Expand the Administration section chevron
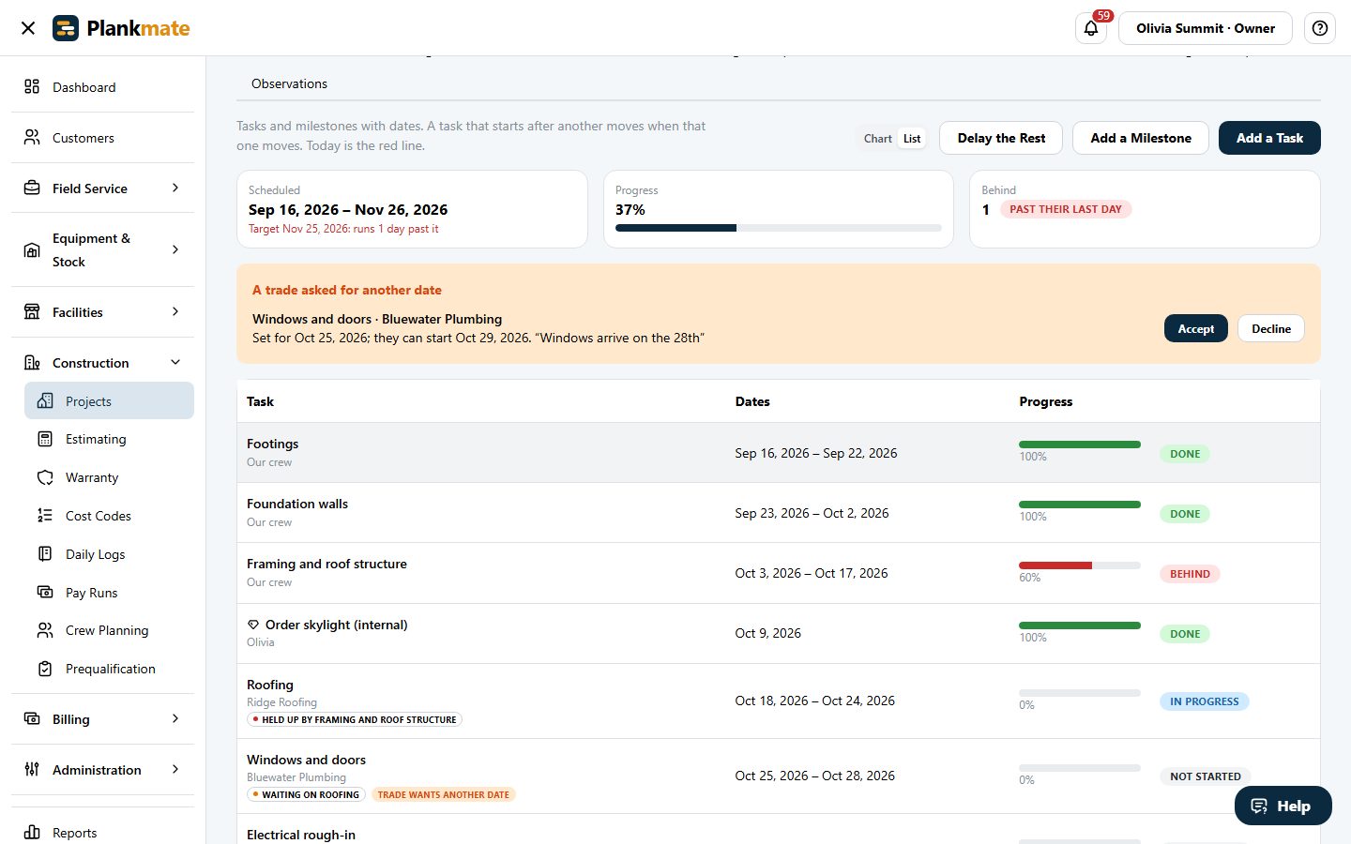 [175, 770]
